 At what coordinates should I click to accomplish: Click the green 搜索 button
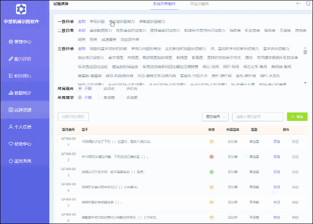pos(297,117)
